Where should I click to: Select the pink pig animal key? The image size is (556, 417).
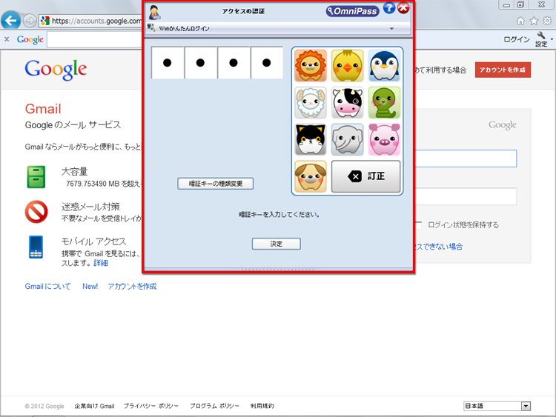pyautogui.click(x=384, y=139)
